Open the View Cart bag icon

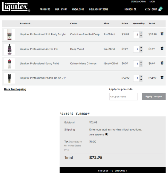pyautogui.click(x=160, y=9)
